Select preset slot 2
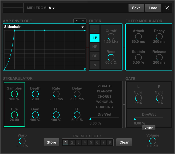The width and height of the screenshot is (175, 154). click(x=72, y=142)
